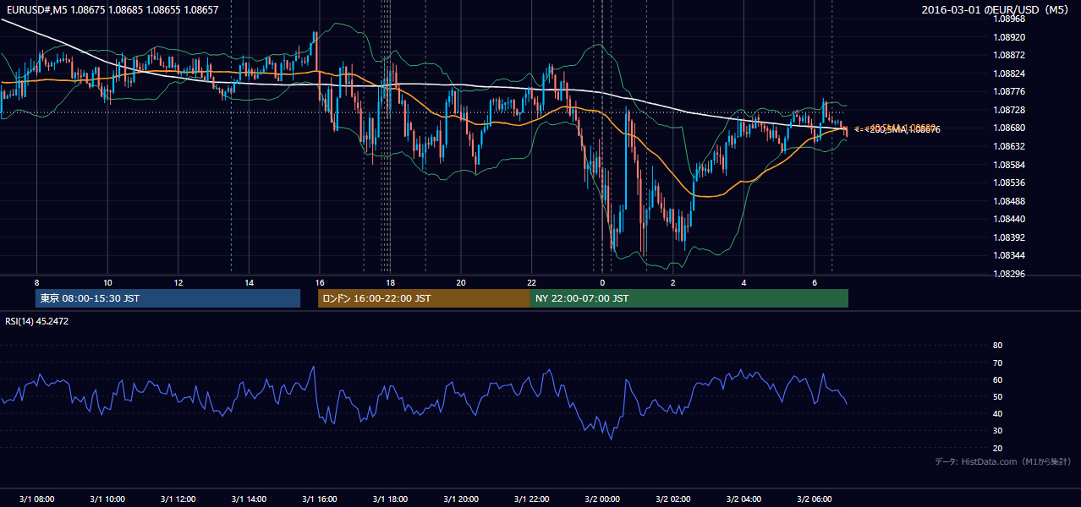Click price axis label 1.08440
The width and height of the screenshot is (1081, 507).
(1009, 219)
